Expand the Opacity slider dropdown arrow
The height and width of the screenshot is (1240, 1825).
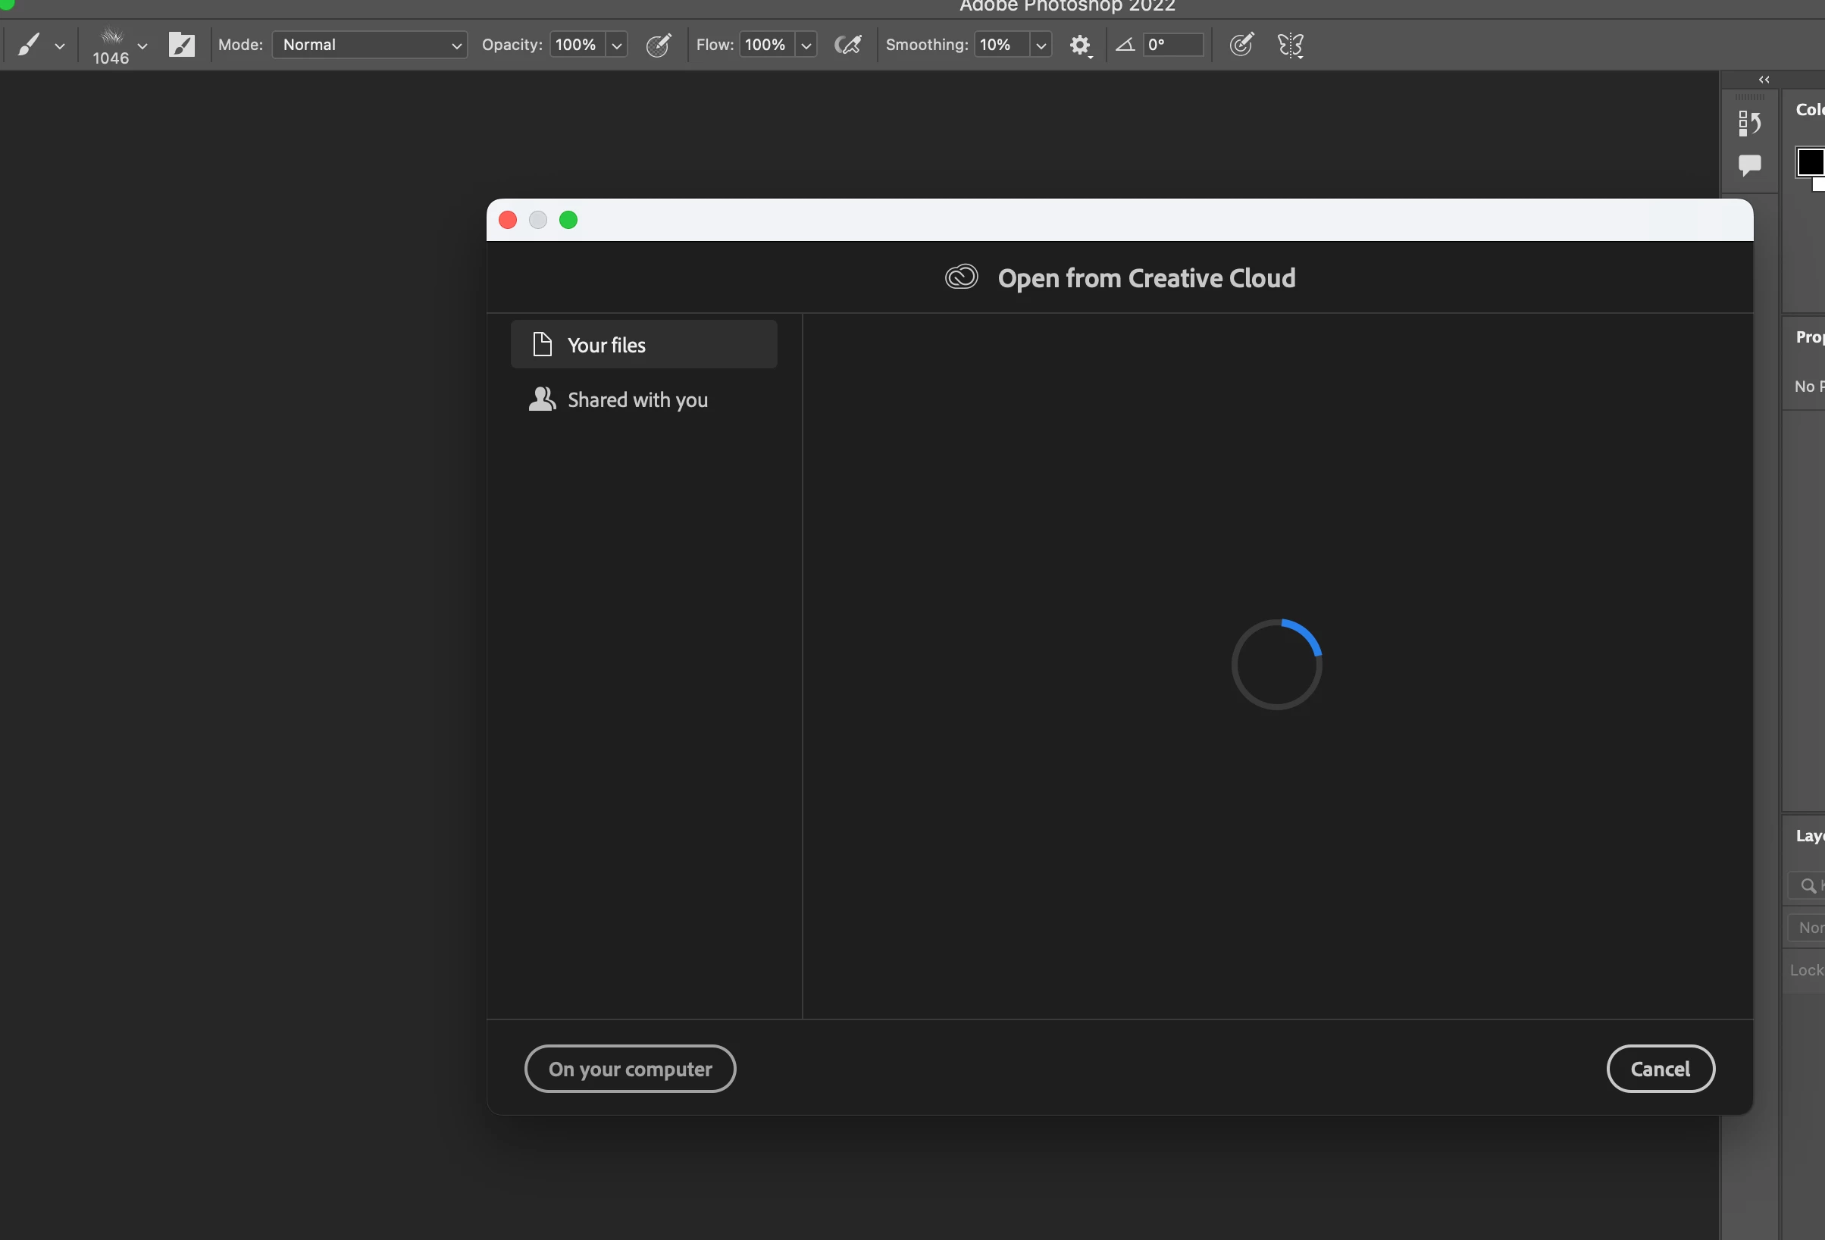(617, 45)
